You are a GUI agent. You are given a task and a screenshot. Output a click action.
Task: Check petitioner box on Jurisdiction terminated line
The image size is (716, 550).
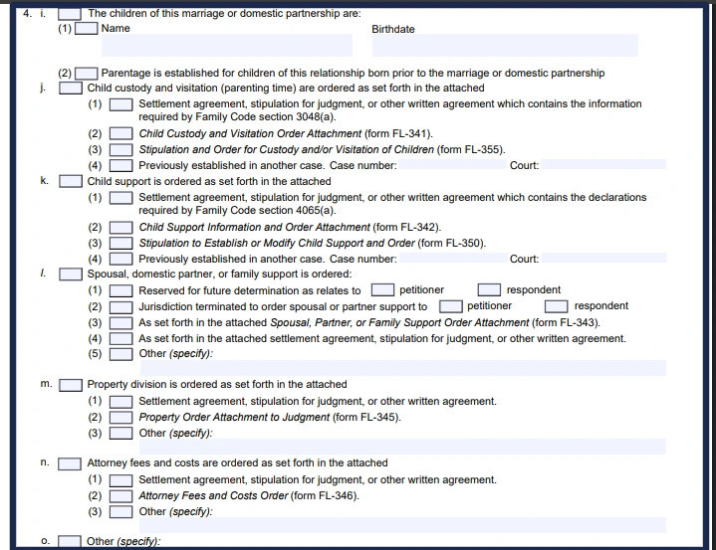pos(451,306)
